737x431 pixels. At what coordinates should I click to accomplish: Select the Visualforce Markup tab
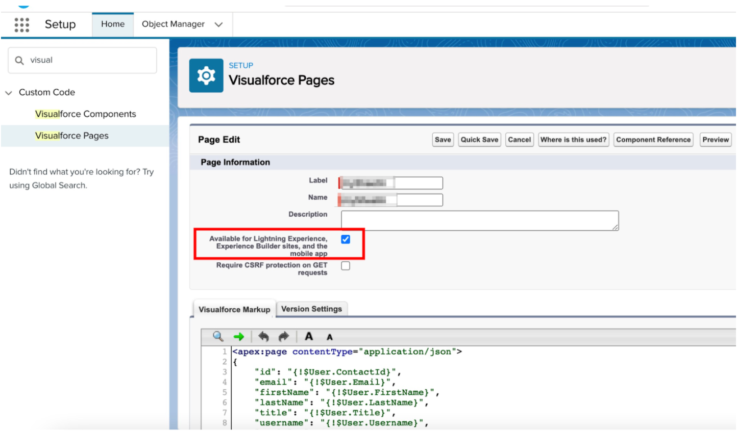(x=234, y=309)
